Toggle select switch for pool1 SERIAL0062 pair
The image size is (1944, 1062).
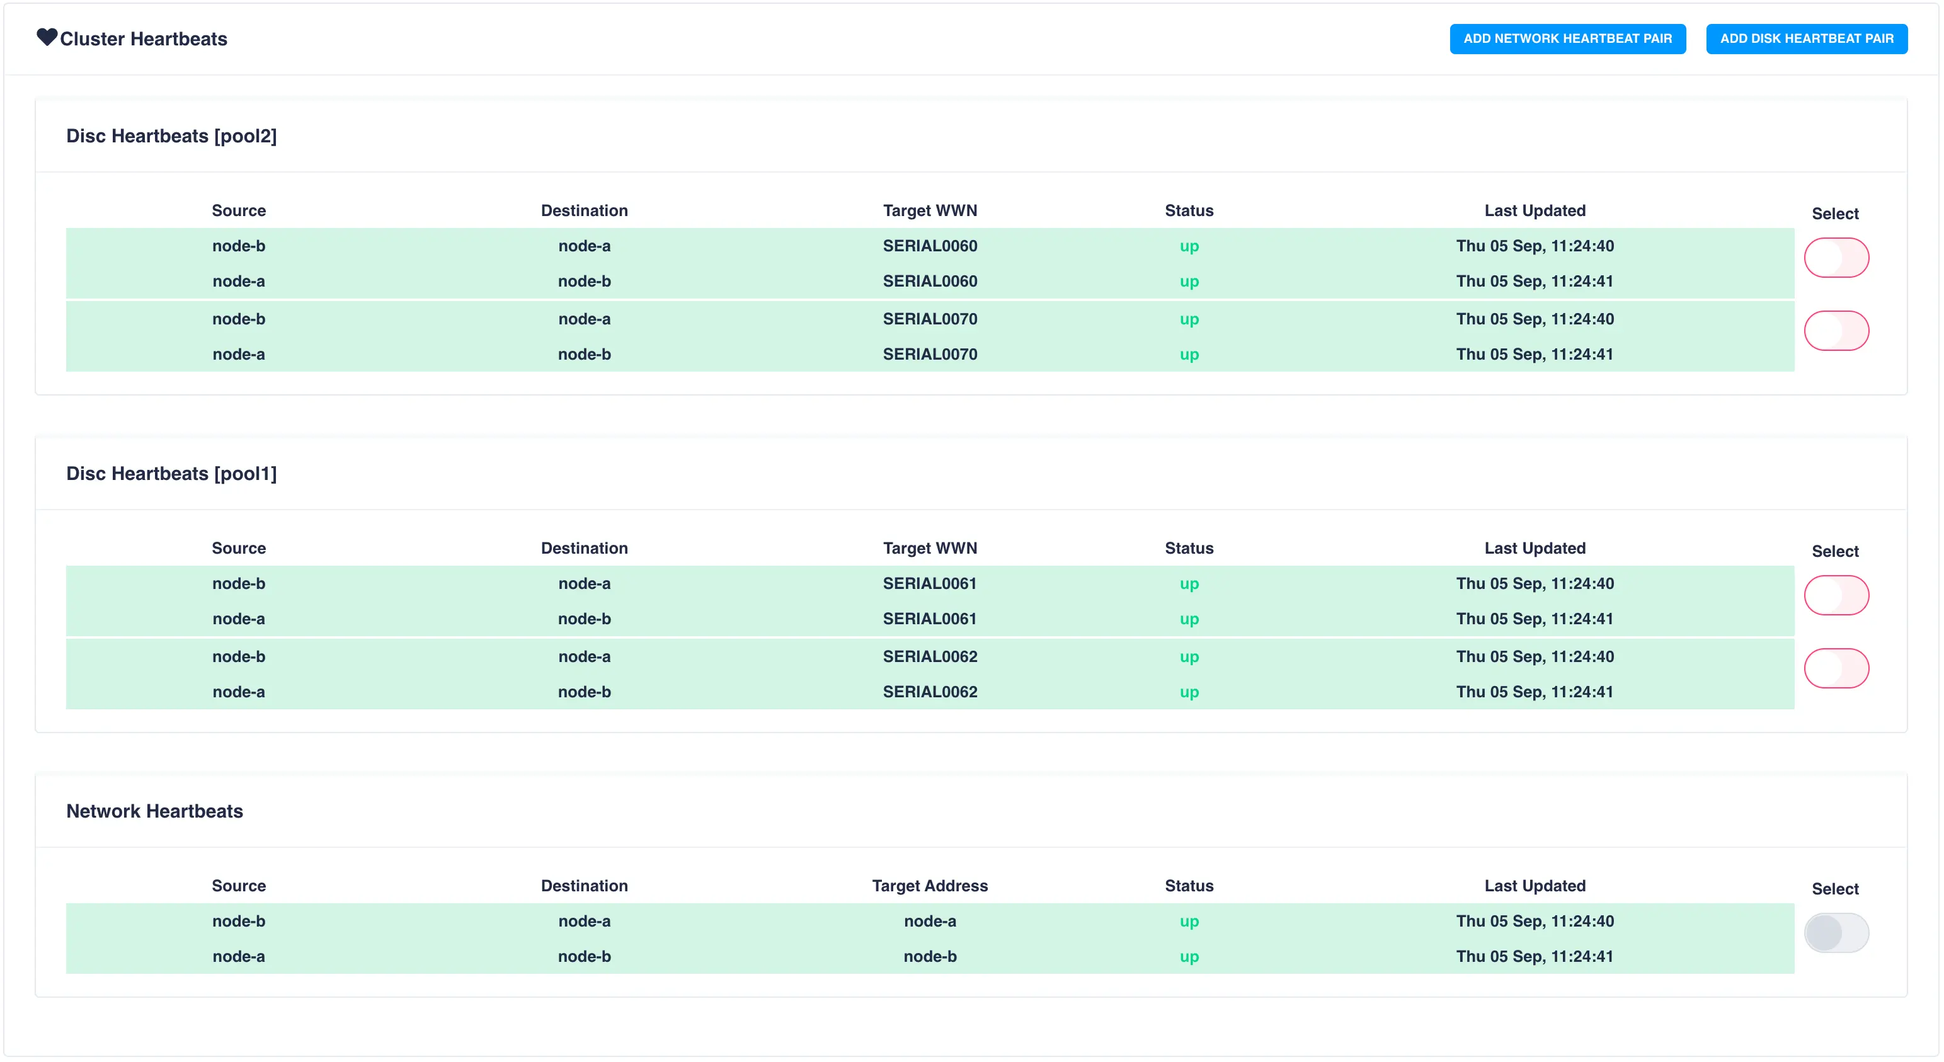coord(1835,668)
